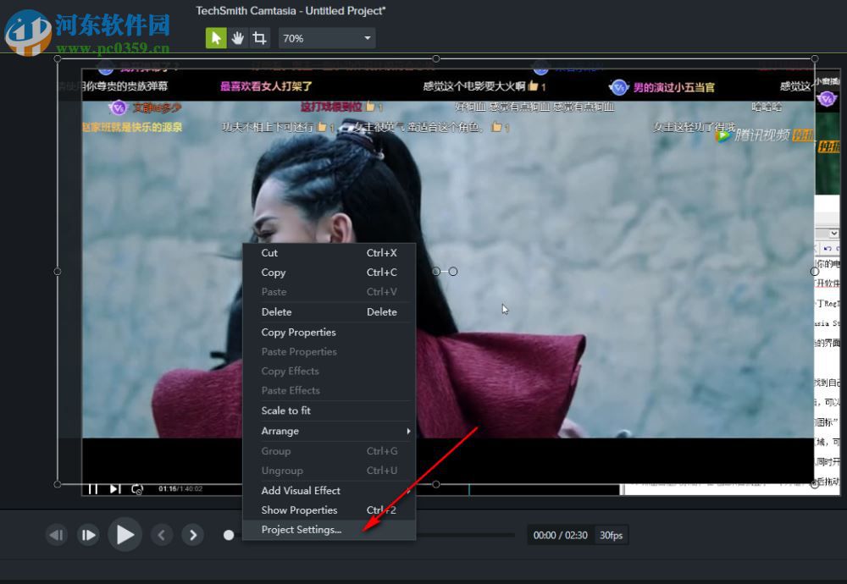Select the Pan hand tool

point(238,37)
